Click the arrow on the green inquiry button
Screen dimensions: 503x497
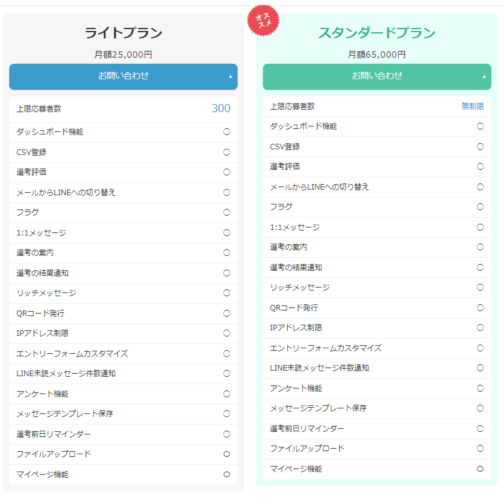click(x=484, y=77)
